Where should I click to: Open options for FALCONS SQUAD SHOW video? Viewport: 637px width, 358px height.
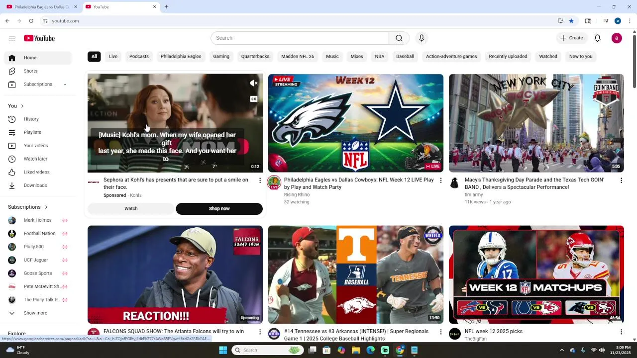(260, 332)
